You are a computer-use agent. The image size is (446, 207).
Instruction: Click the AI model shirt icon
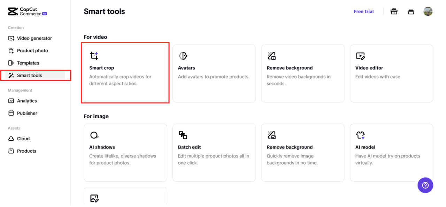tap(360, 135)
